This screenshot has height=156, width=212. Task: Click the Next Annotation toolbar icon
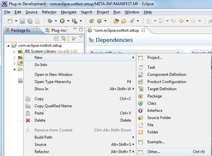tap(149, 21)
